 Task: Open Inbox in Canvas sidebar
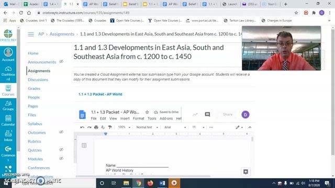8,136
